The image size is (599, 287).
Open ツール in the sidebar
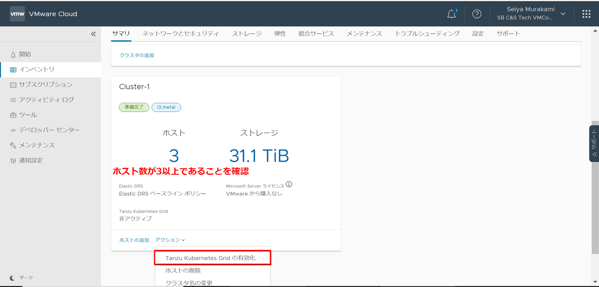tap(51, 115)
